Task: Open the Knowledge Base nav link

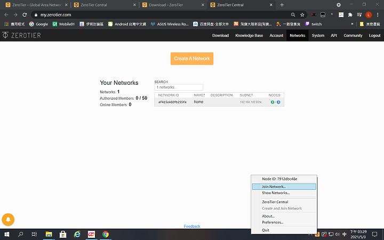Action: [249, 36]
